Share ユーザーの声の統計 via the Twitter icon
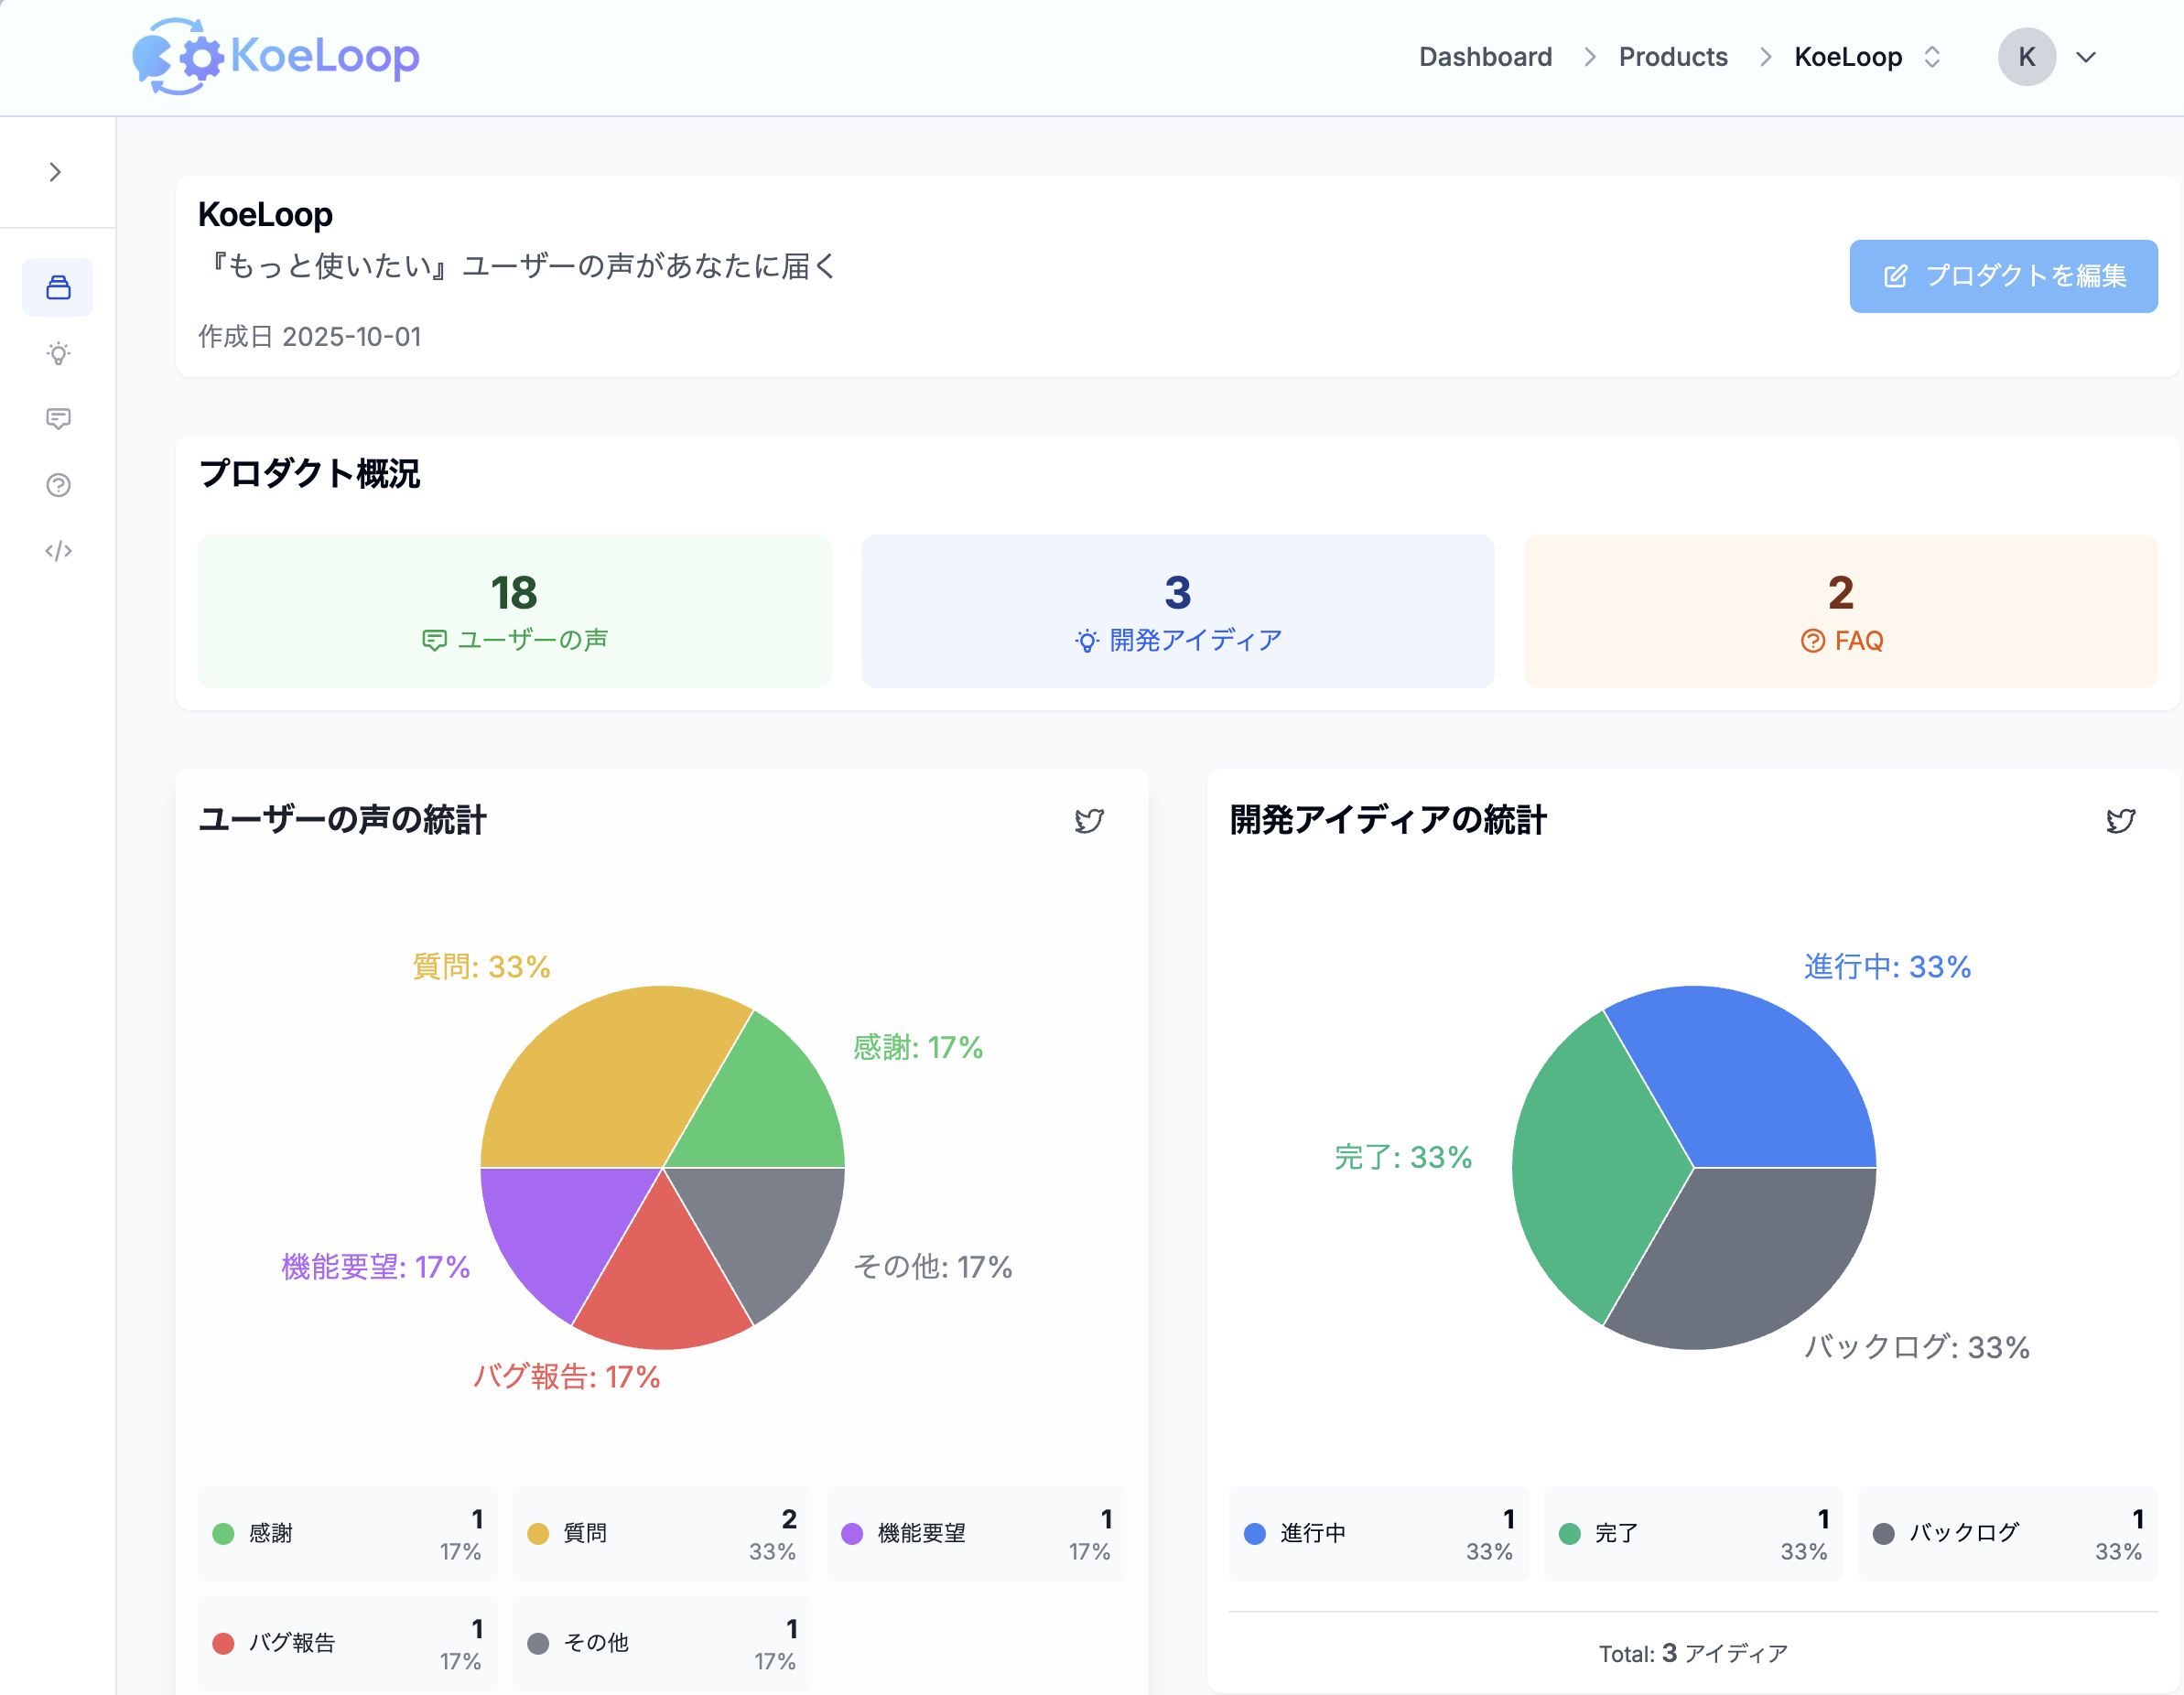Image resolution: width=2184 pixels, height=1695 pixels. point(1088,821)
